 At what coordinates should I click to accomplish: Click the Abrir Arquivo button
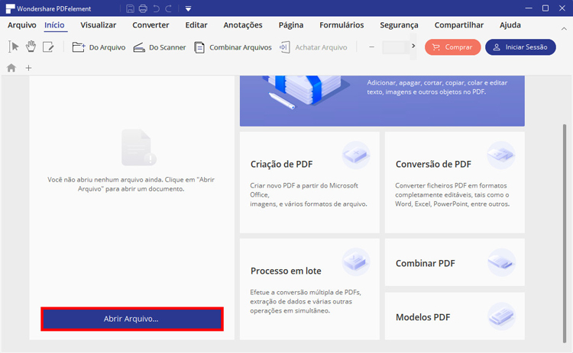[132, 319]
